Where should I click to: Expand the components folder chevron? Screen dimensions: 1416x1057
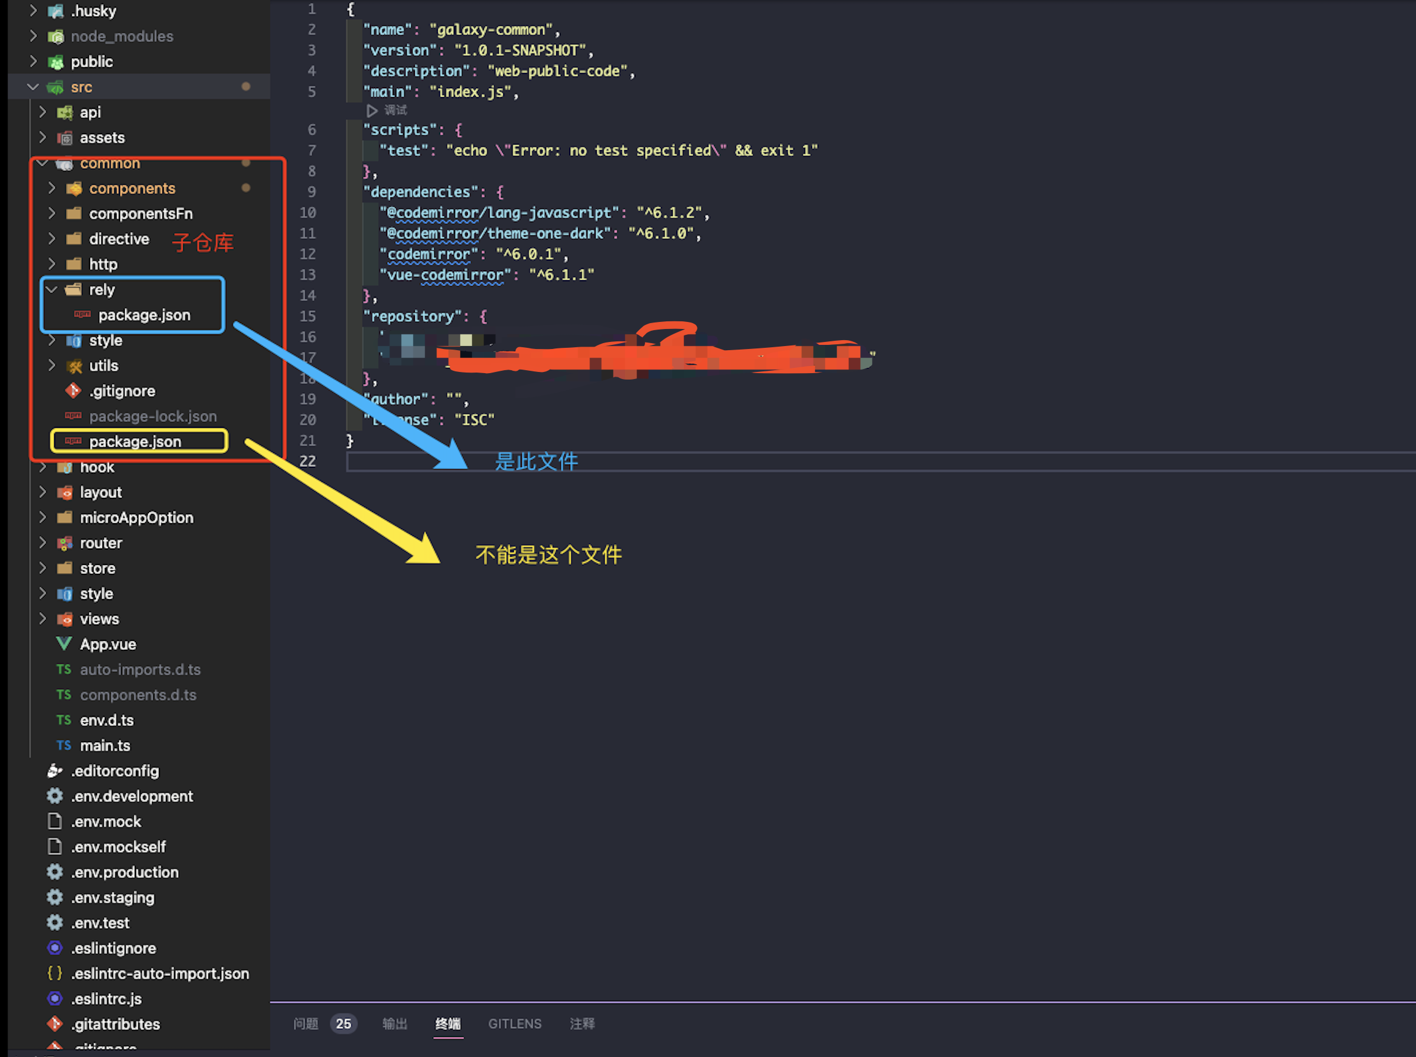click(52, 188)
